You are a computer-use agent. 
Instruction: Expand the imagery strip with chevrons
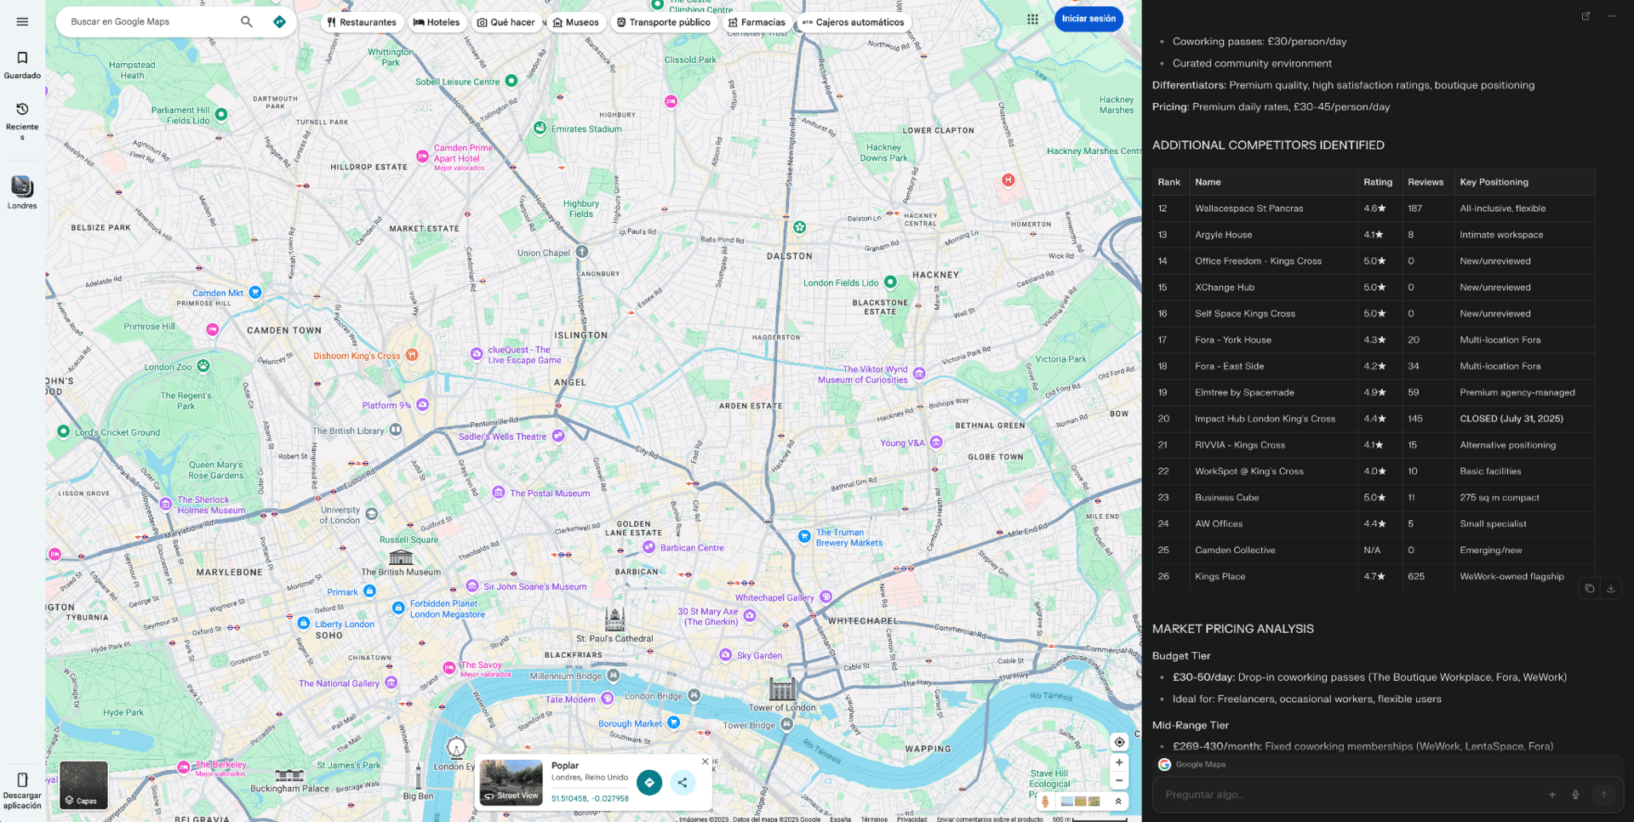click(x=1118, y=802)
